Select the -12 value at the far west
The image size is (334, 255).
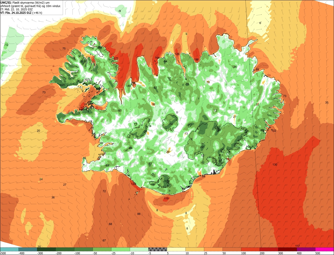coord(6,45)
